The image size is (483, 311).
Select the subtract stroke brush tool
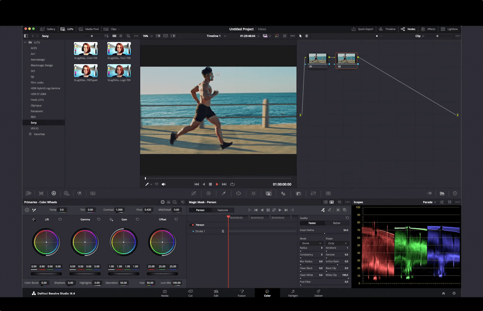tap(329, 210)
